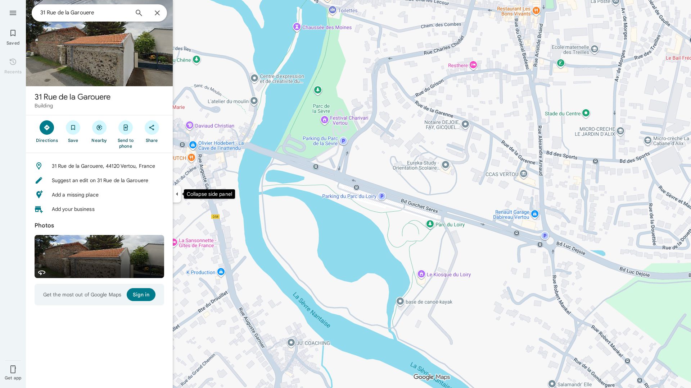Select the Parking du Parc du Loiry marker
This screenshot has width=691, height=388.
click(382, 196)
